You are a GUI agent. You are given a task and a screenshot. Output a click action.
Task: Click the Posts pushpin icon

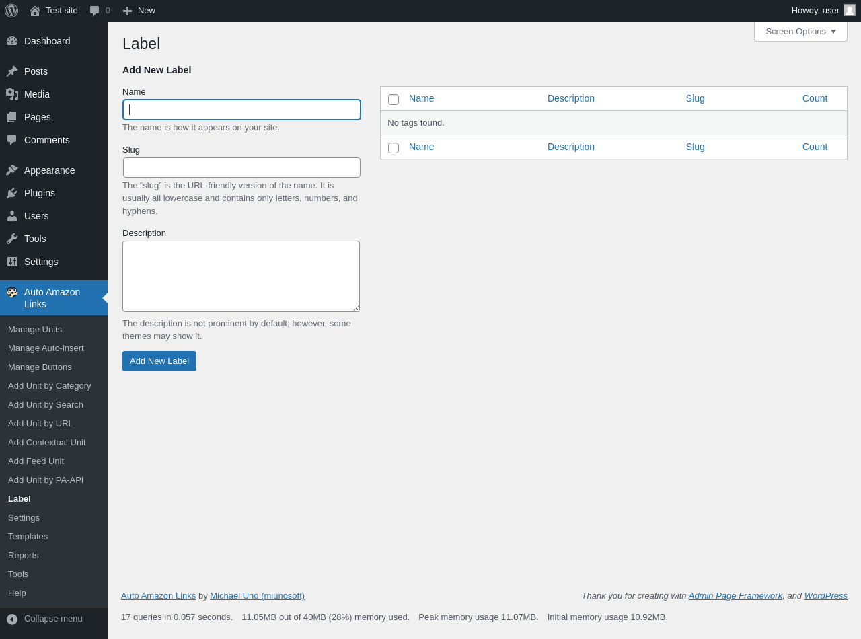(12, 71)
